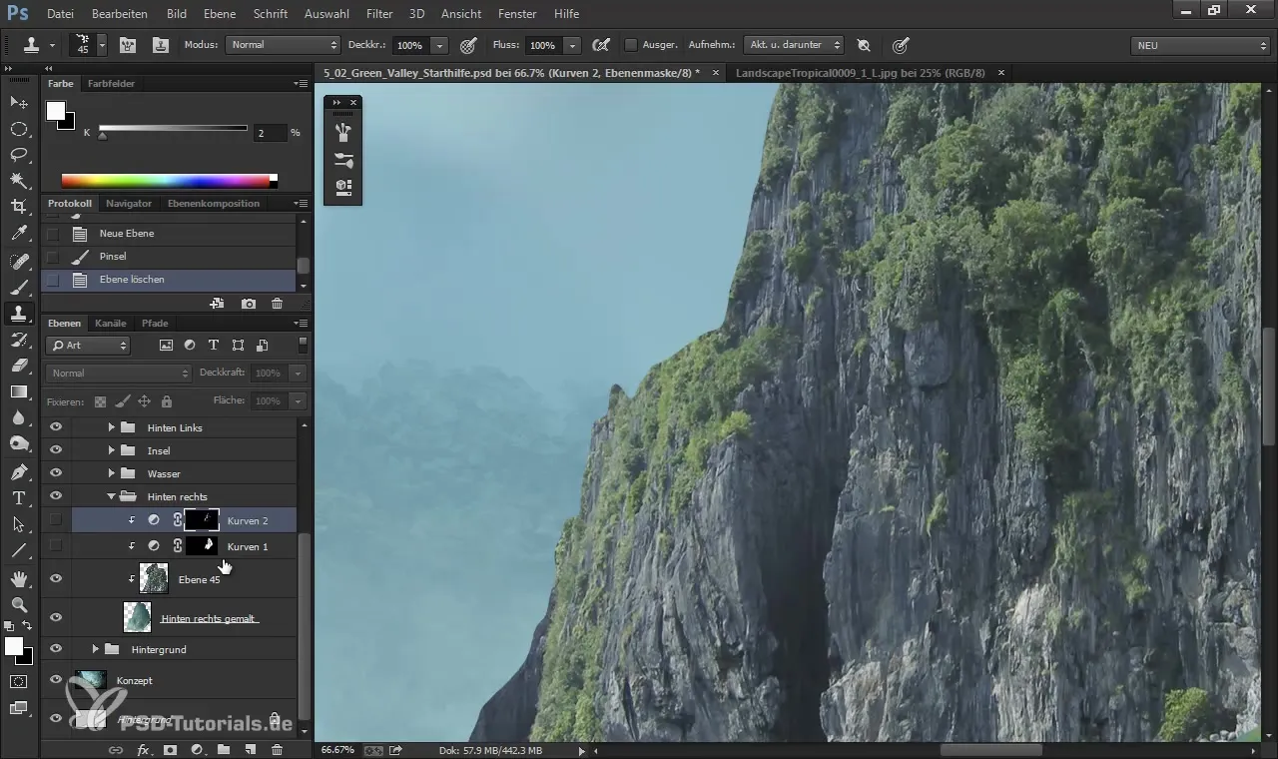
Task: Open the Modus dropdown
Action: [x=284, y=45]
